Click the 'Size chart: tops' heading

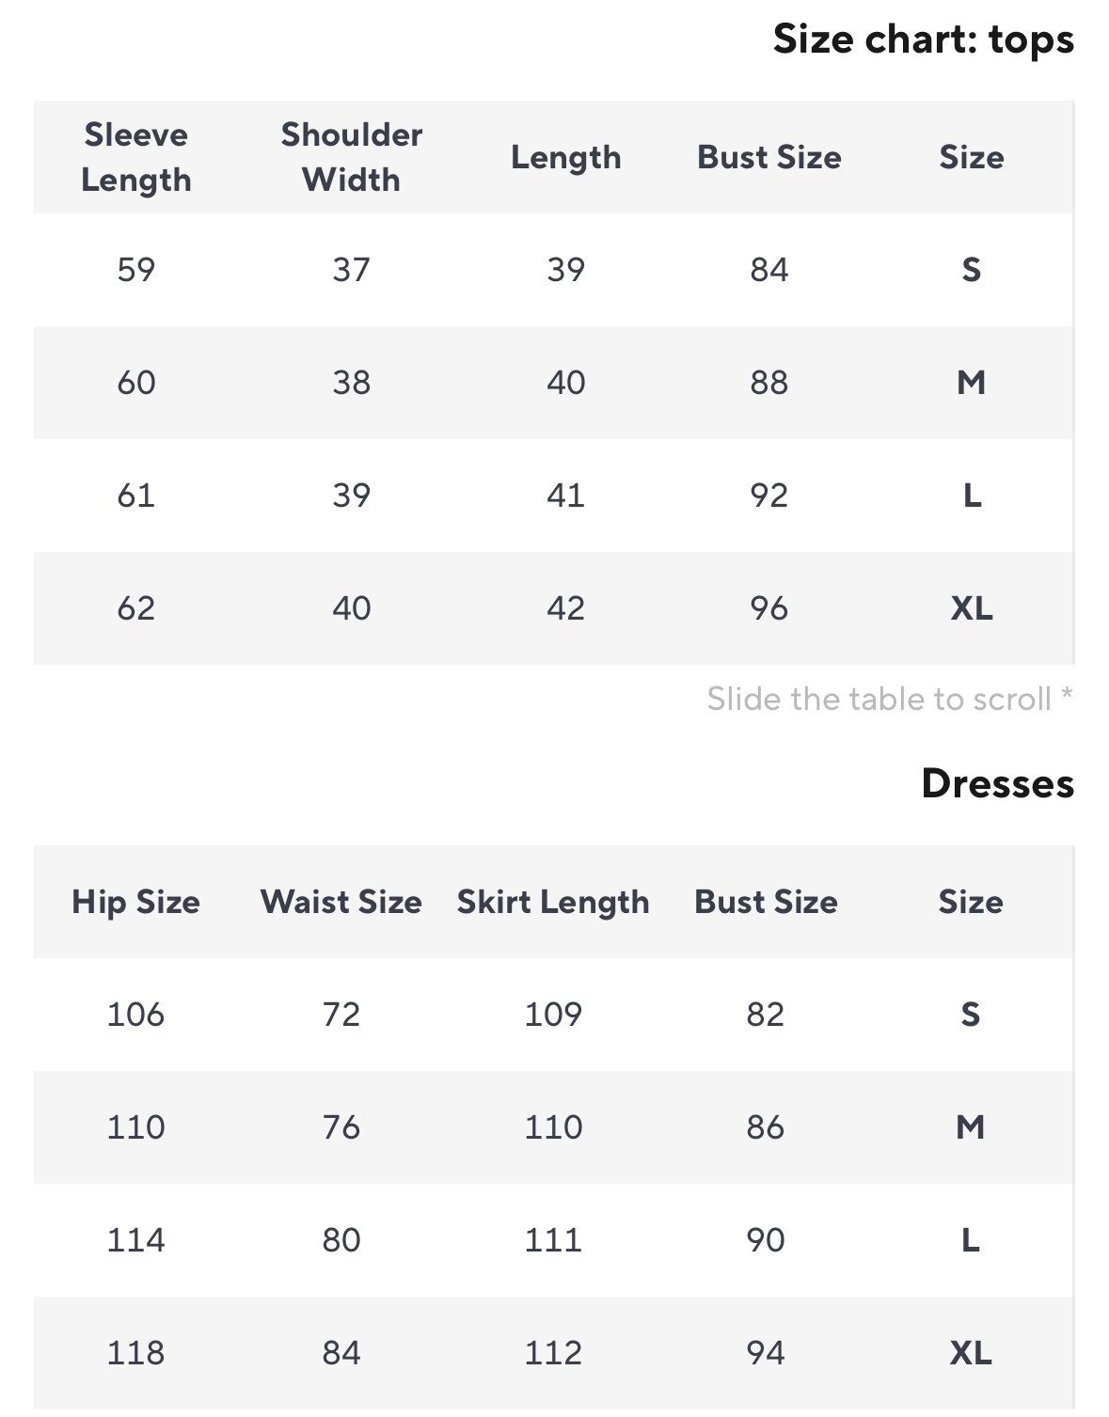point(923,40)
